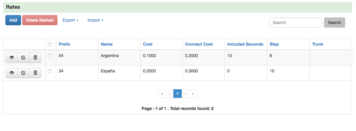This screenshot has width=356, height=131.
Task: Focus the Search text field
Action: (296, 23)
